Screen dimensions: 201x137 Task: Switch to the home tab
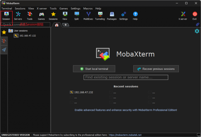[57, 25]
